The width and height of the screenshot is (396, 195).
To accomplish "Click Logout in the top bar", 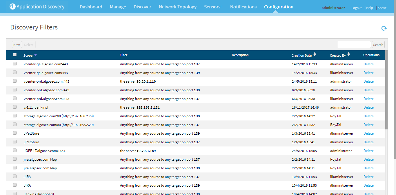I will [356, 8].
